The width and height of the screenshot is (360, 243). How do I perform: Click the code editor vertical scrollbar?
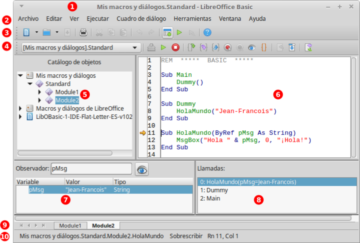pos(354,107)
